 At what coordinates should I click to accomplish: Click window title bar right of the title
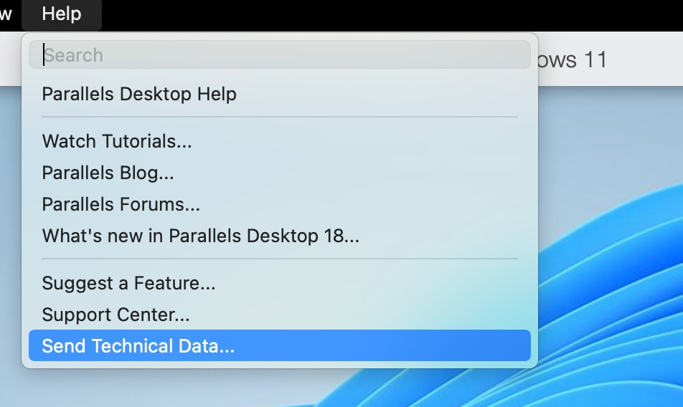(646, 59)
